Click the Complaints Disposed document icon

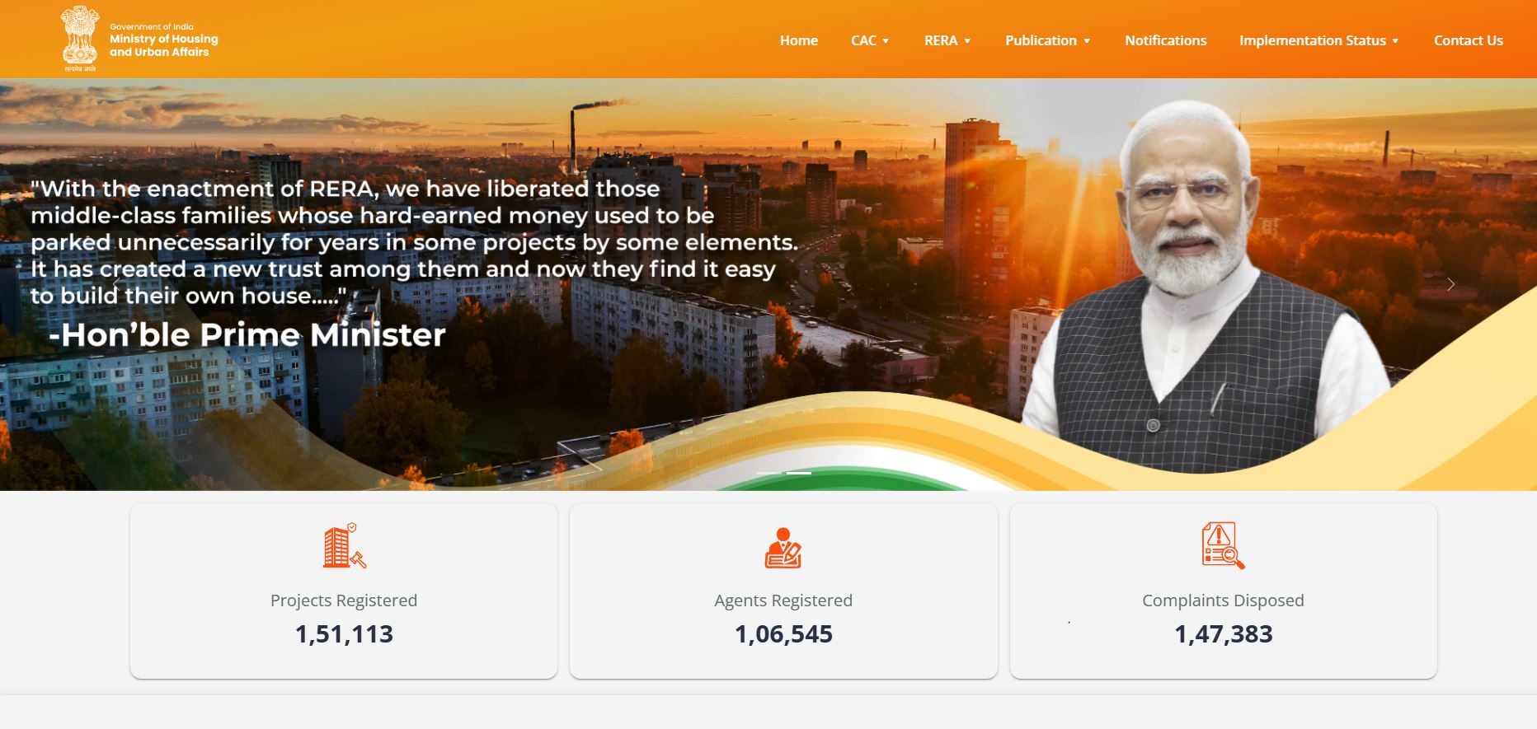[1223, 545]
